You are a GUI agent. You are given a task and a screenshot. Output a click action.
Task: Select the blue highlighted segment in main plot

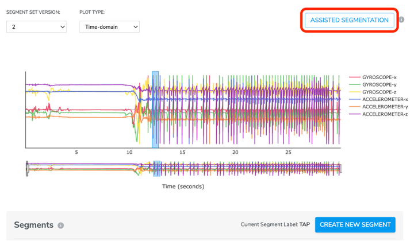point(155,109)
